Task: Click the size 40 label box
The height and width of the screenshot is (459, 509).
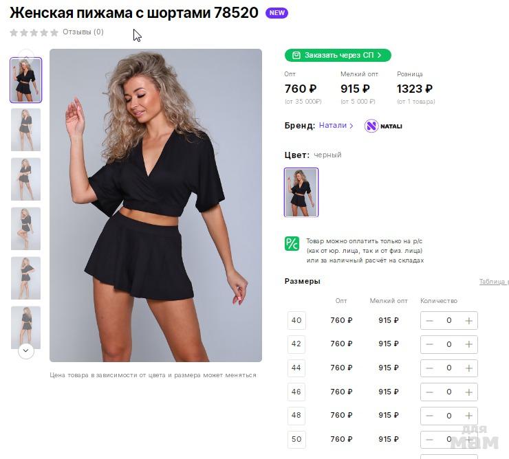Action: 296,320
